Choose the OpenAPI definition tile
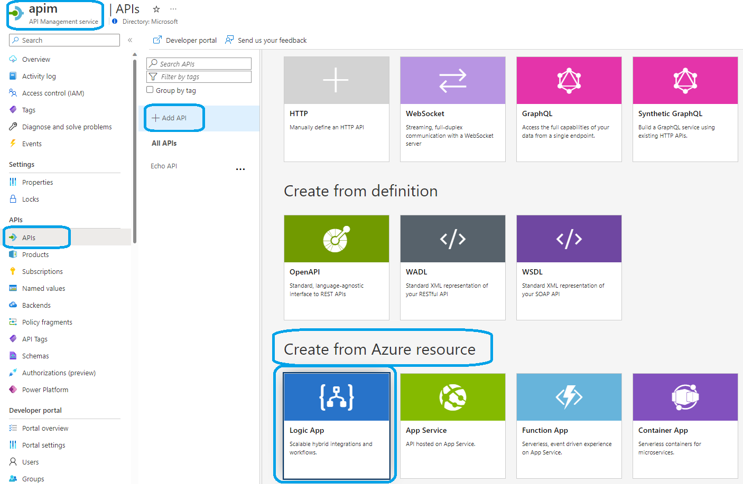The height and width of the screenshot is (484, 743). tap(337, 268)
